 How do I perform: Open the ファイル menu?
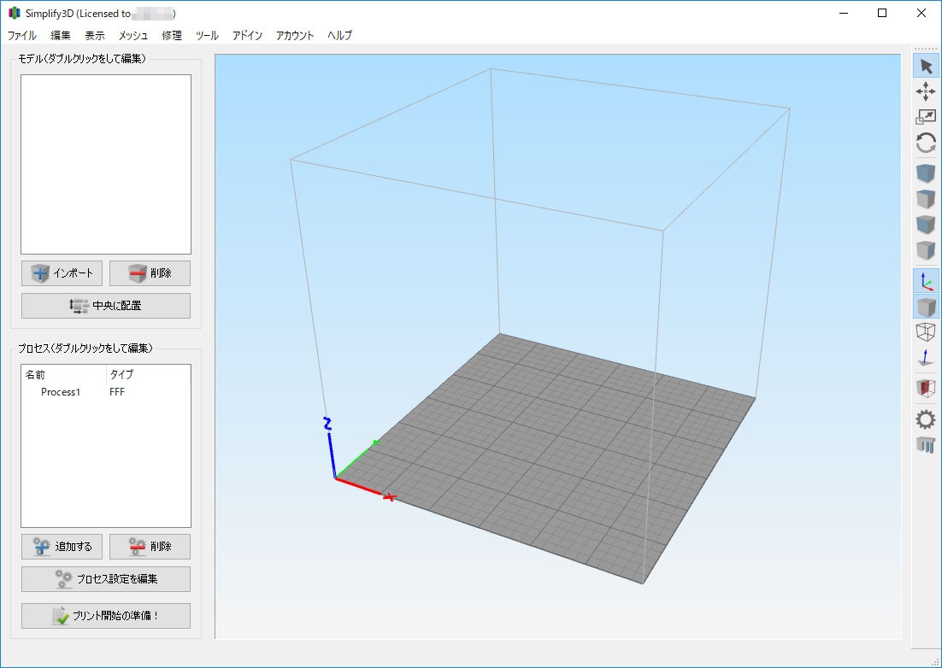tap(22, 36)
